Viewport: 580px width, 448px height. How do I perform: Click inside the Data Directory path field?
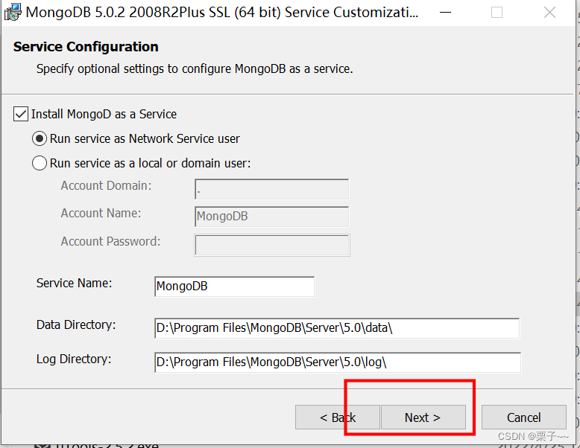(336, 328)
